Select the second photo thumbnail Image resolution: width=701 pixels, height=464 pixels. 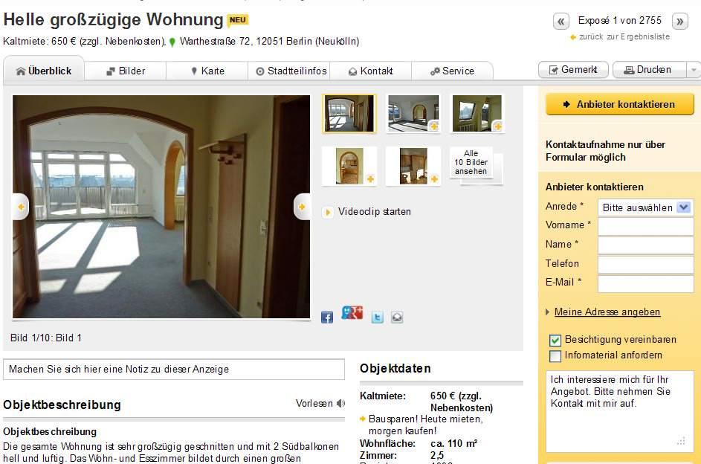(x=413, y=114)
